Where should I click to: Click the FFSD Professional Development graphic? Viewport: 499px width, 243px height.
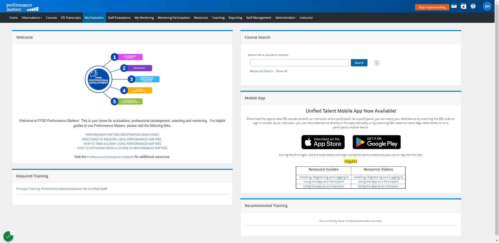click(122, 79)
